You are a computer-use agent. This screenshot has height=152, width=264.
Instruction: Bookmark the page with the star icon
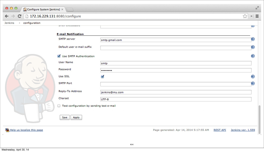click(x=245, y=16)
